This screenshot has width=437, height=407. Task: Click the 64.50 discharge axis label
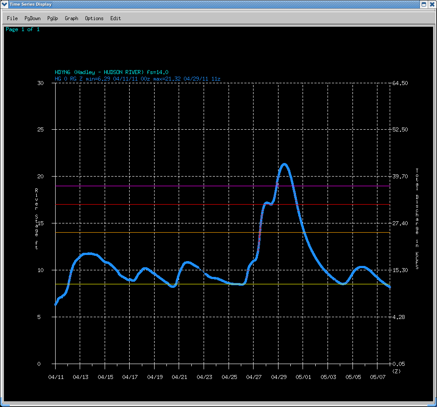pyautogui.click(x=400, y=83)
